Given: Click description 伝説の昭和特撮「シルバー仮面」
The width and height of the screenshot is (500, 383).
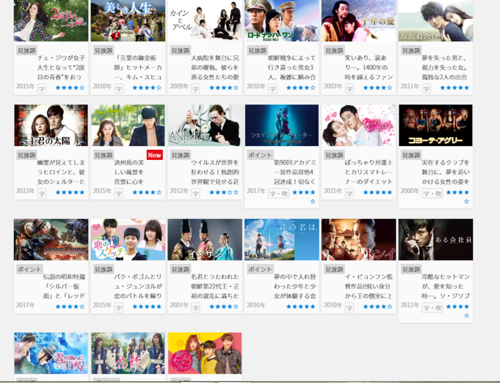Looking at the screenshot, I should [64, 286].
